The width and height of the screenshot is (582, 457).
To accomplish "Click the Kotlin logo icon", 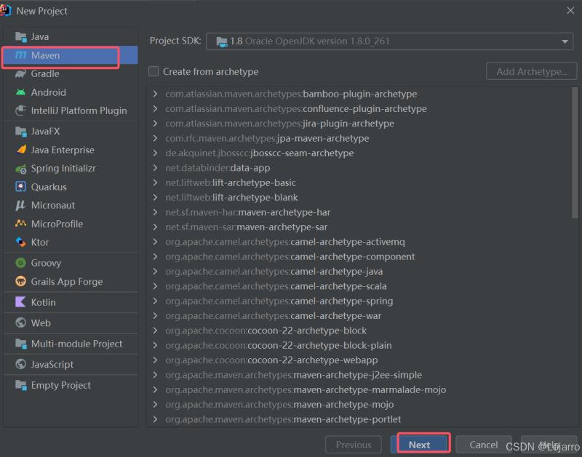I will [x=21, y=302].
